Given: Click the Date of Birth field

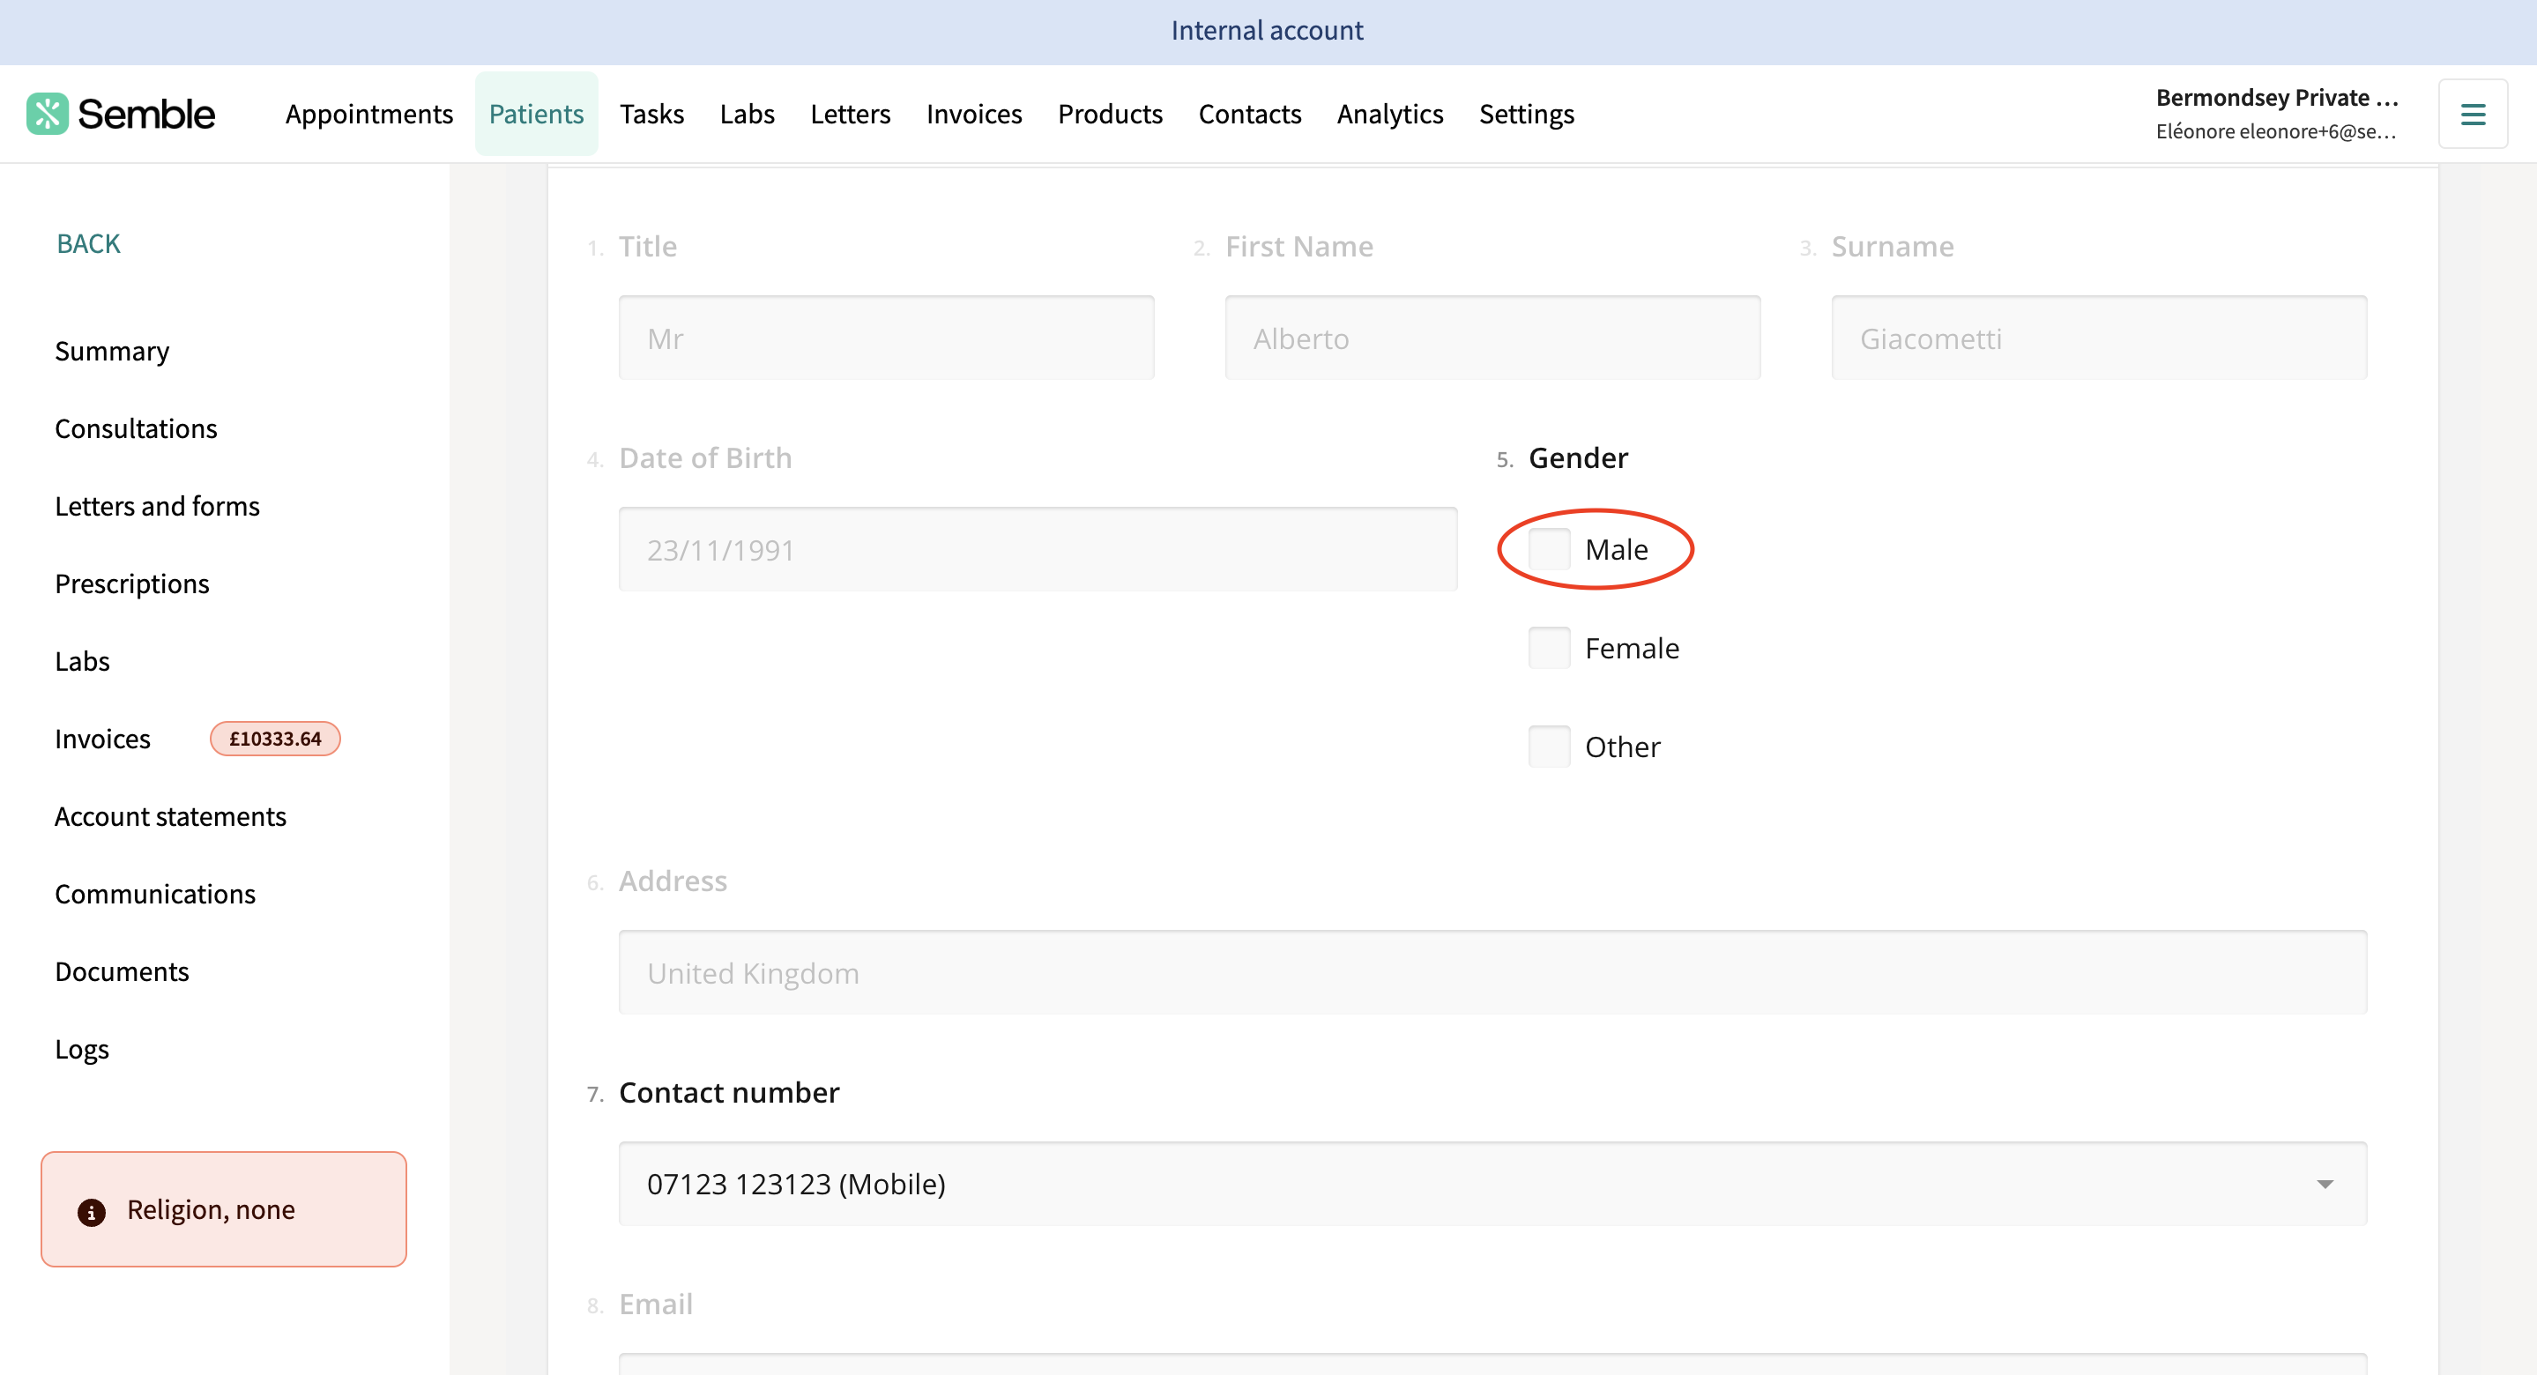Looking at the screenshot, I should point(1038,548).
